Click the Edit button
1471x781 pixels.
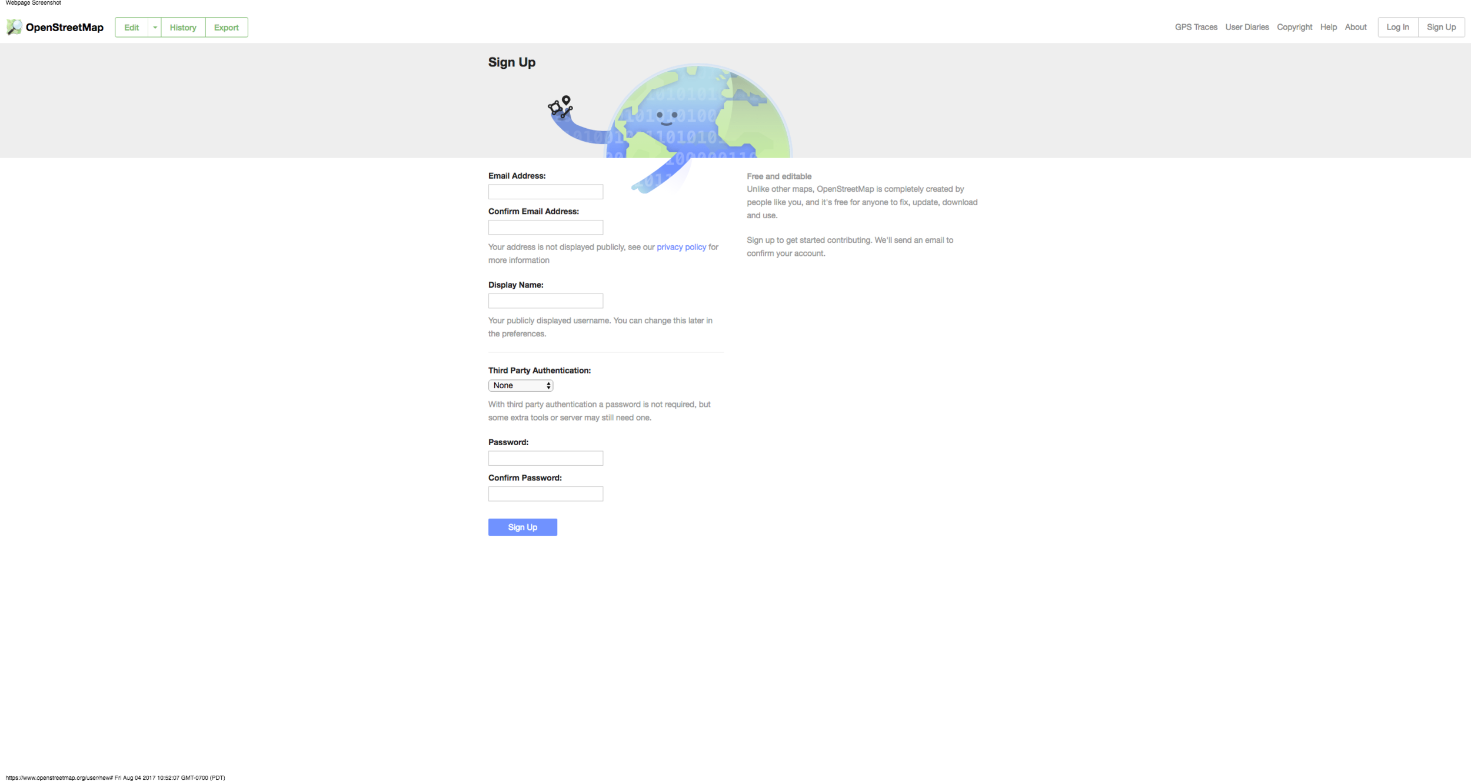click(x=132, y=28)
